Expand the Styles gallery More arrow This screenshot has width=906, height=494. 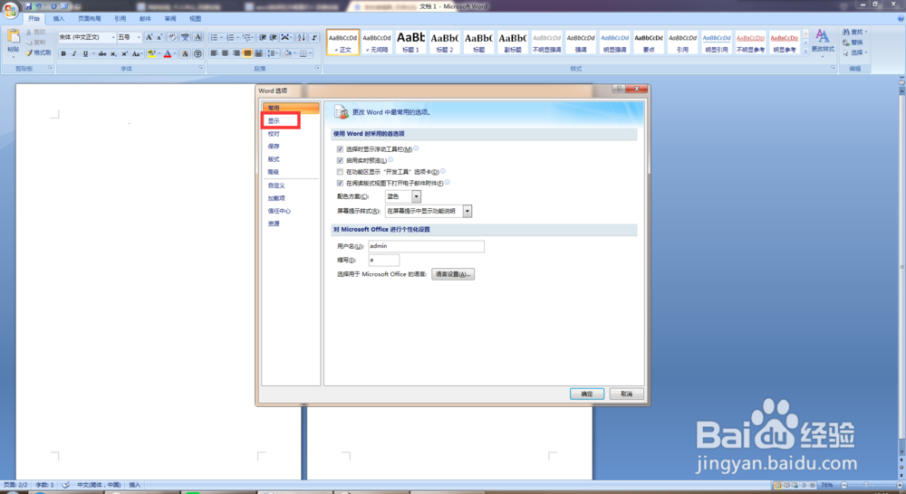point(805,51)
